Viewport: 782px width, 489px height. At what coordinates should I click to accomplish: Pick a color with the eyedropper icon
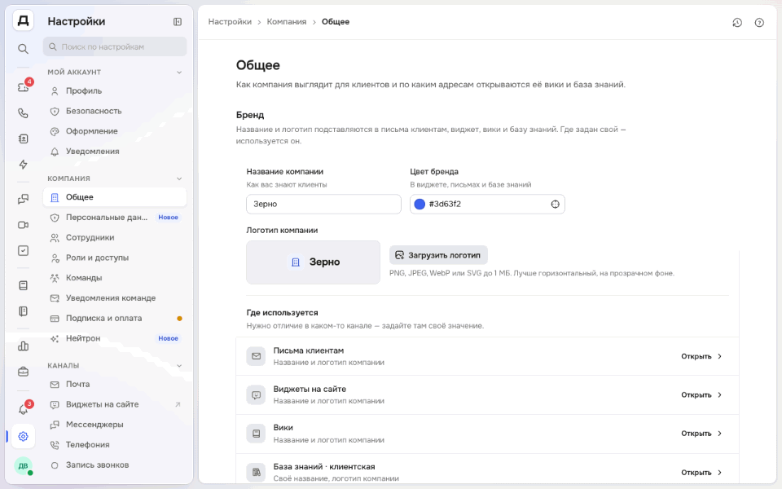[555, 204]
